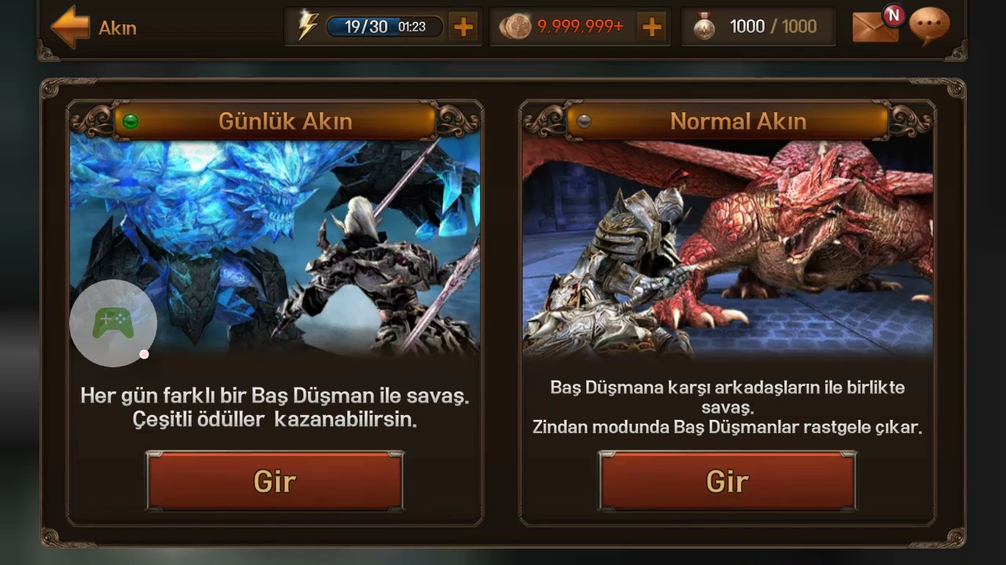Tap the green gamepad floating overlay
Viewport: 1006px width, 565px height.
click(x=113, y=323)
